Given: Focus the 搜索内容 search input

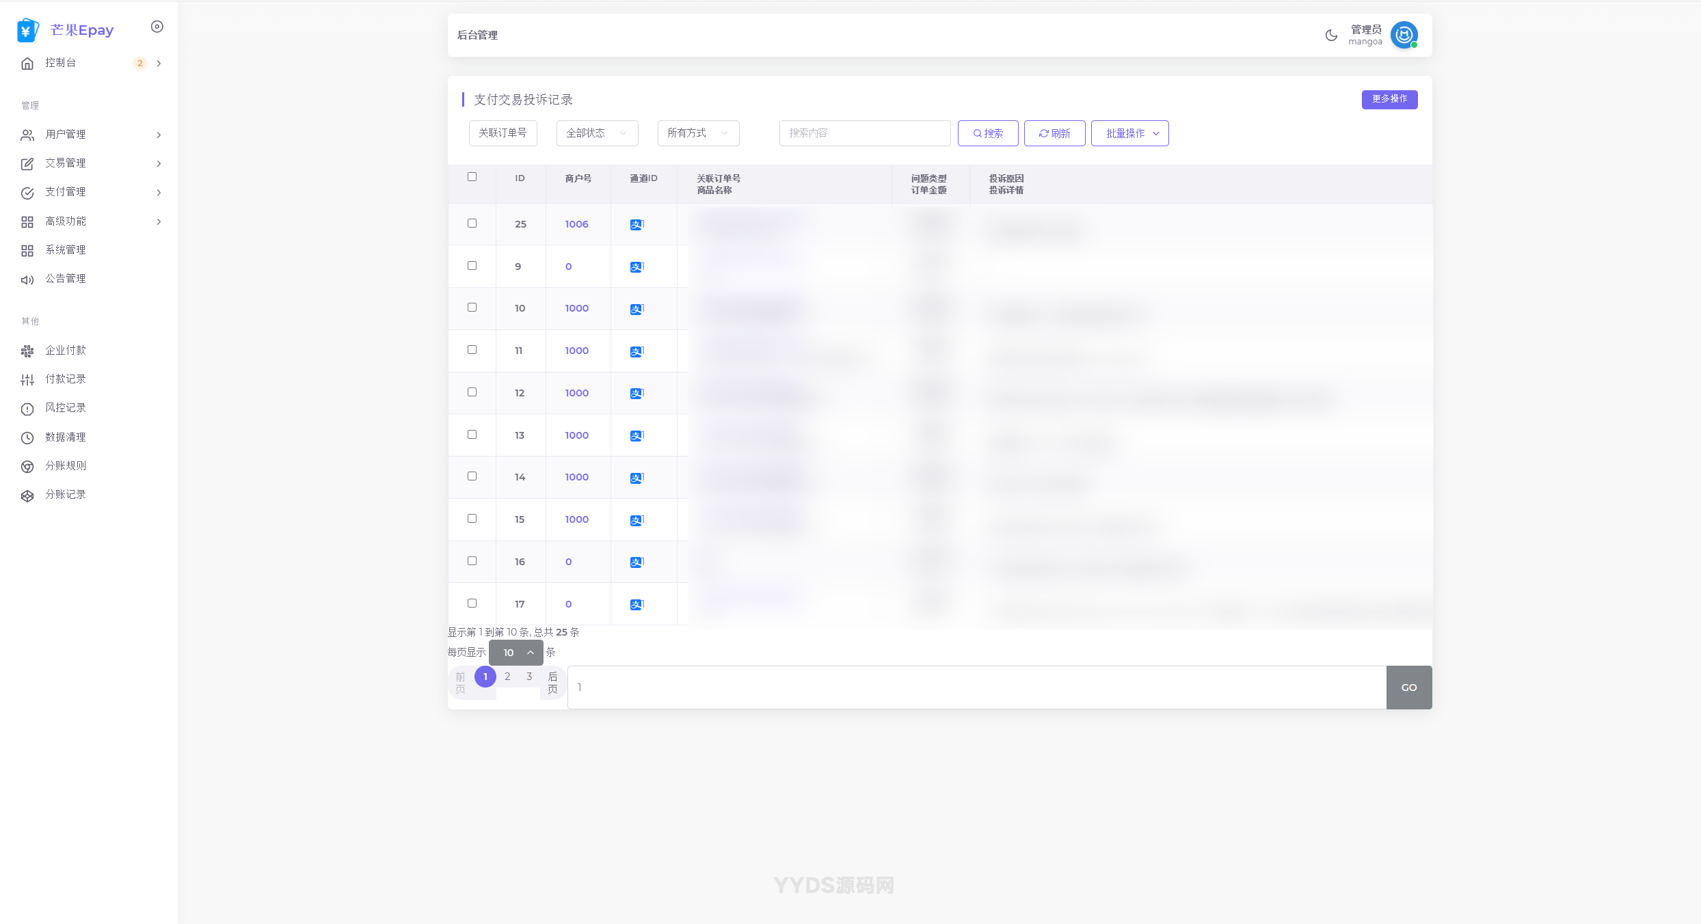Looking at the screenshot, I should coord(864,133).
